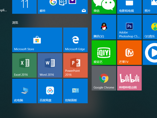157x118 pixels.
Task: Open 邮件 (Mail) tile
Action: click(63, 7)
